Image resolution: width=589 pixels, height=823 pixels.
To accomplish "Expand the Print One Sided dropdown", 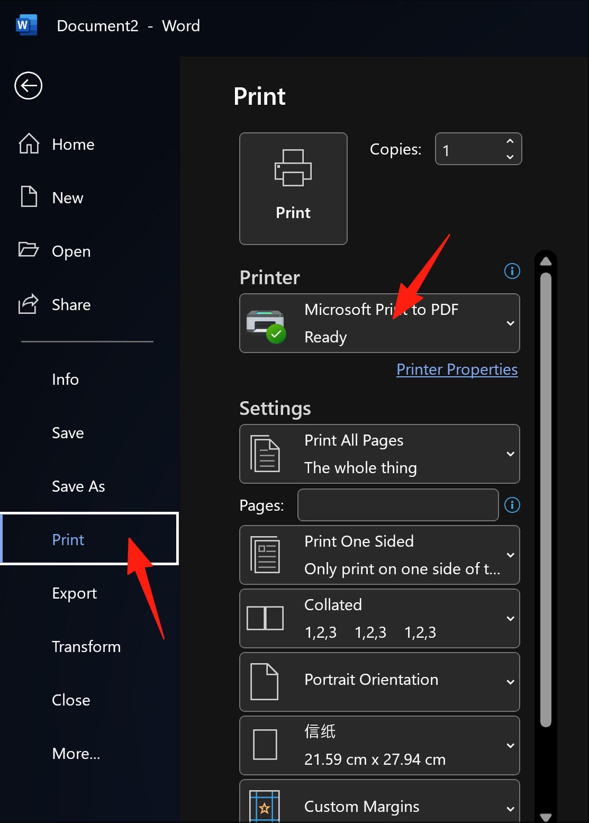I will coord(379,555).
